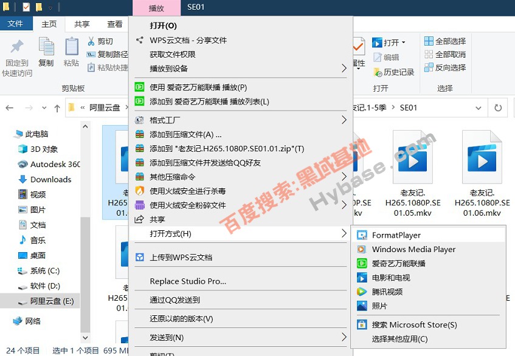
Task: Click WPS cloud Share File entry
Action: click(240, 40)
